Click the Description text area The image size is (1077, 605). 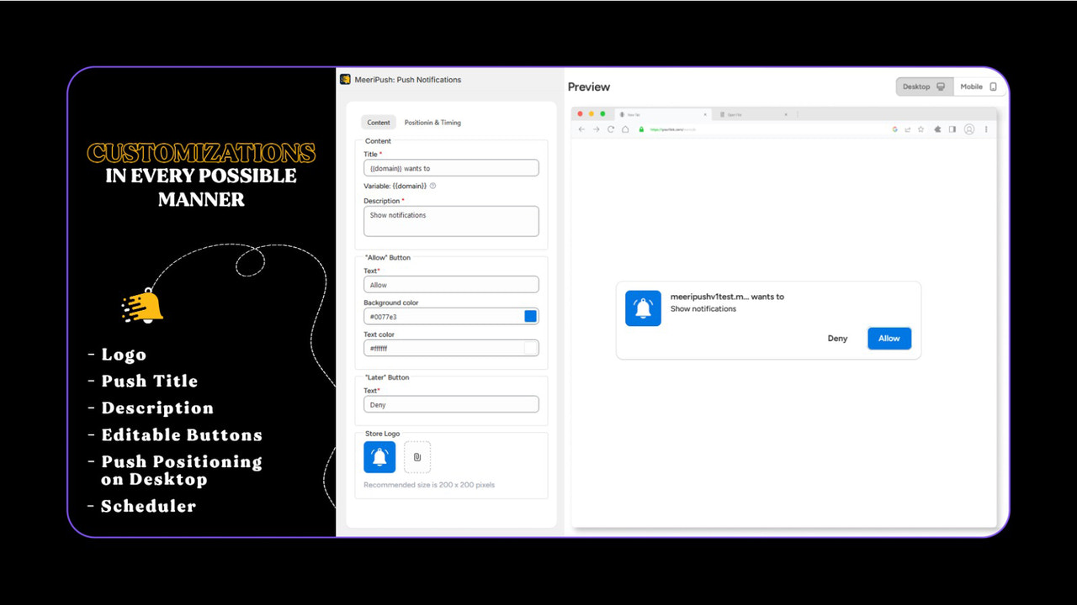[x=451, y=221]
